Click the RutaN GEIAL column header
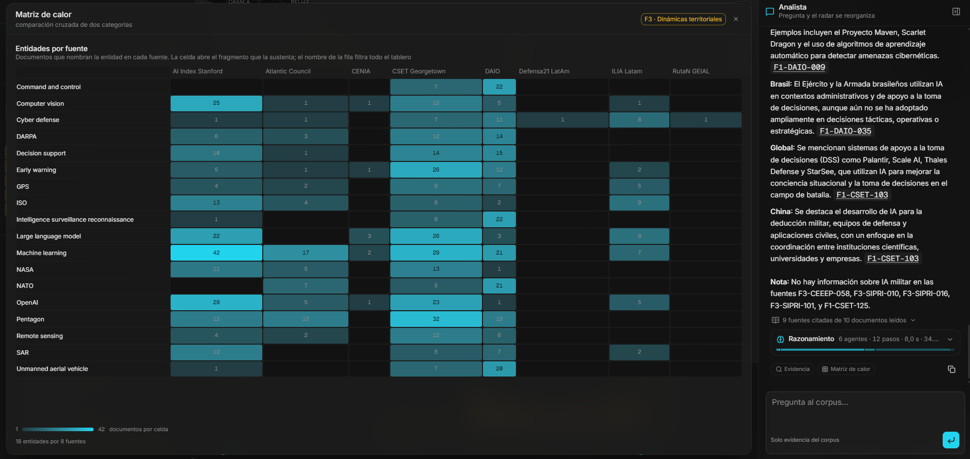Screen dimensions: 970x459 coord(691,71)
